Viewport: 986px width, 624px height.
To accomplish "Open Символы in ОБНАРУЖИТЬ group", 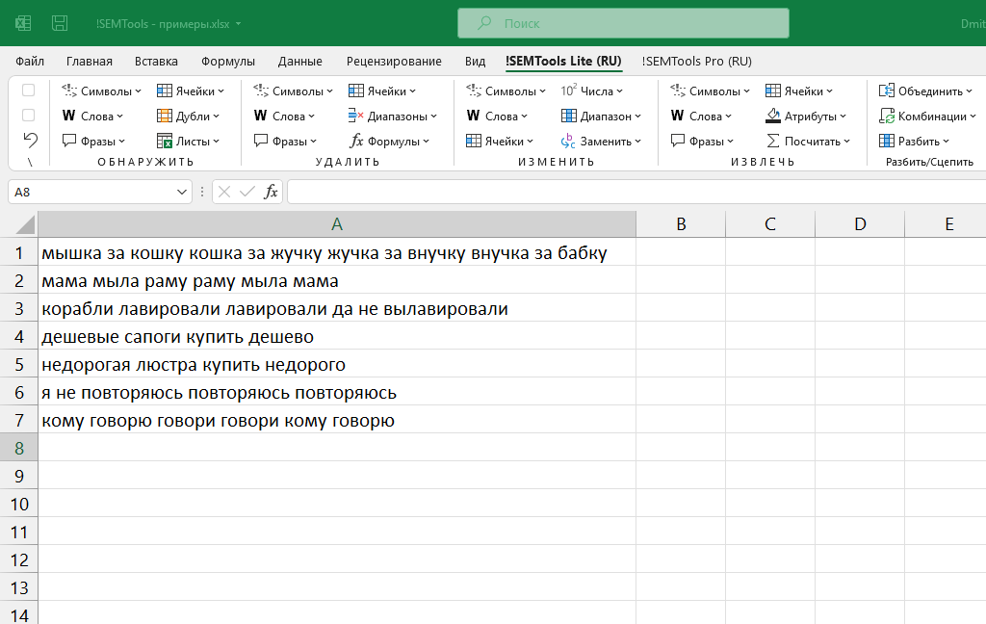I will click(x=102, y=91).
